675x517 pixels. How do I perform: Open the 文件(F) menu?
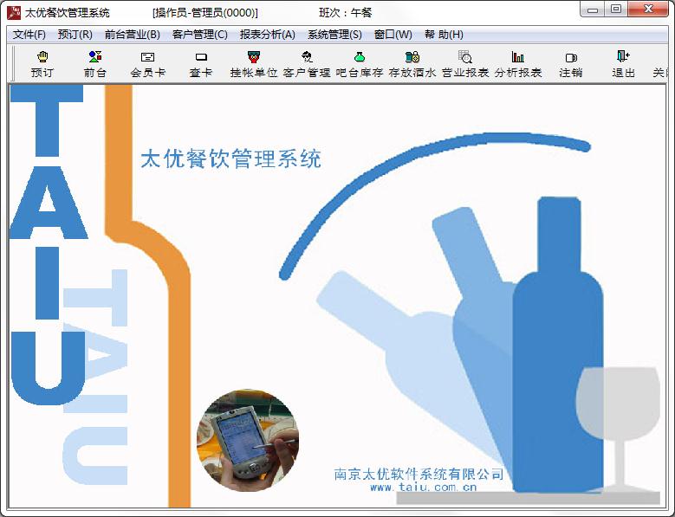click(x=29, y=35)
